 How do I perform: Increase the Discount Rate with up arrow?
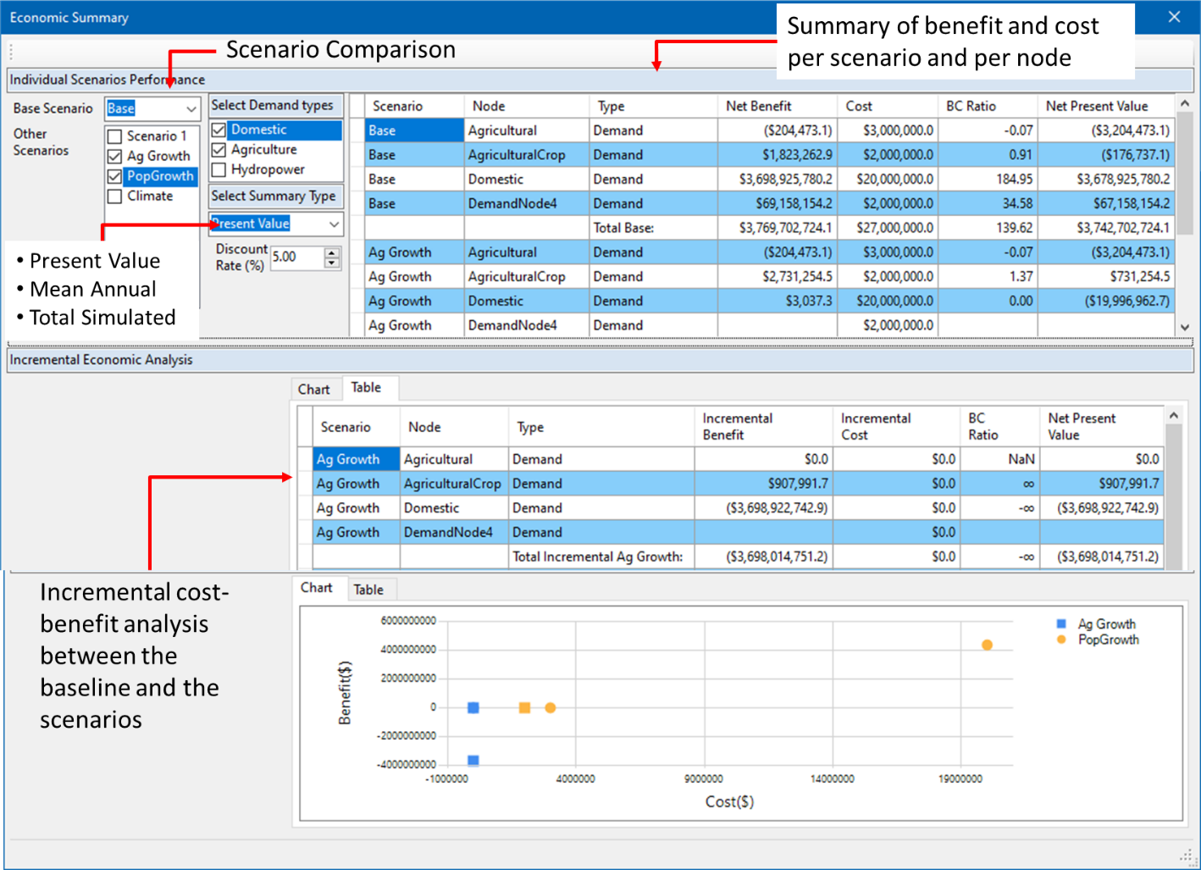click(332, 252)
